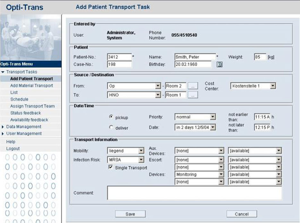Click the Patient-No. field containing 3412

(x=119, y=57)
